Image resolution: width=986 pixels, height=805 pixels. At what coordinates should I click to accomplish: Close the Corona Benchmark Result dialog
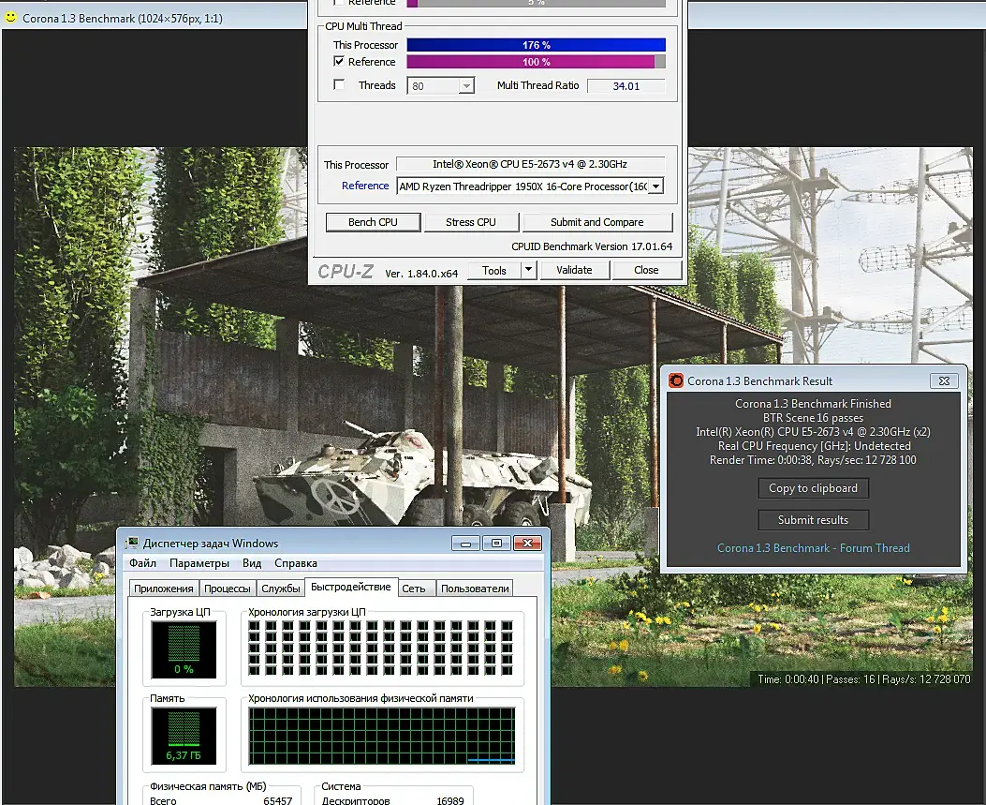tap(944, 381)
